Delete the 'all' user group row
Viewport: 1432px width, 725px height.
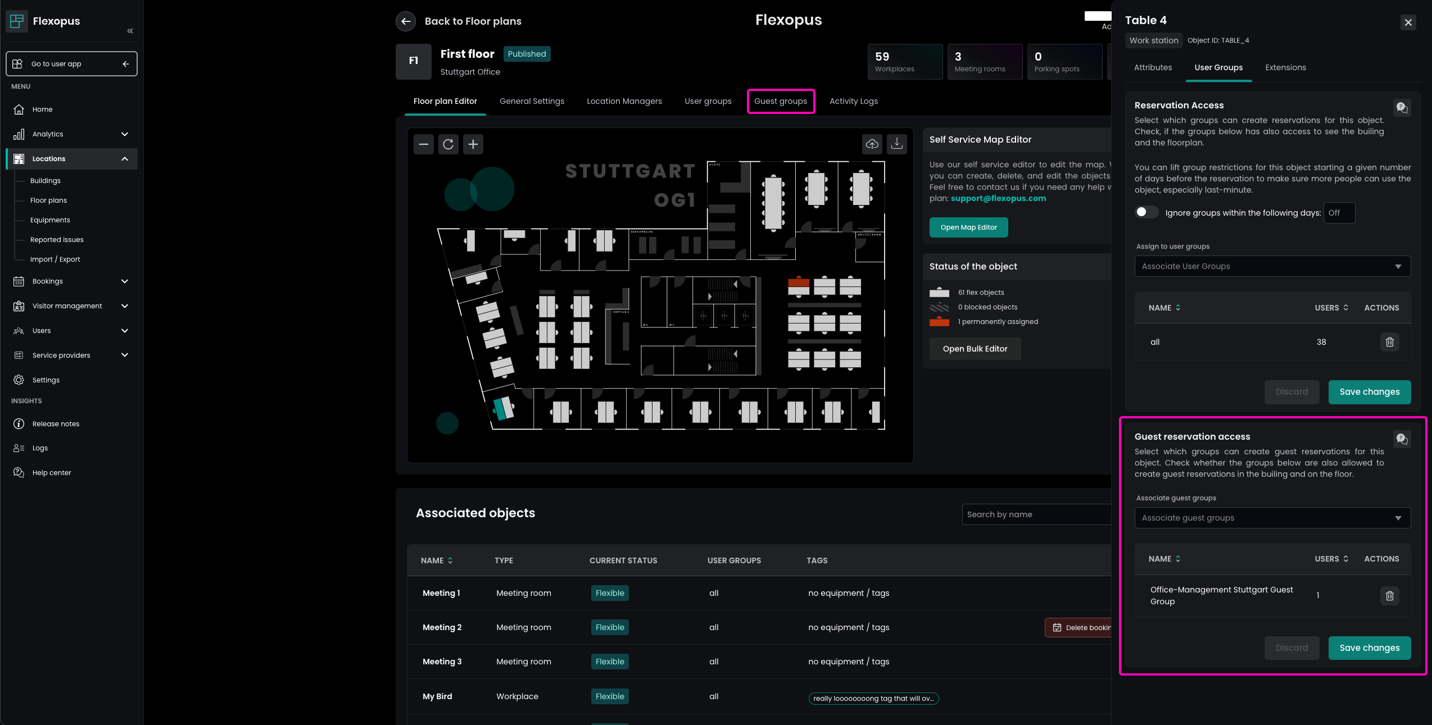point(1389,342)
